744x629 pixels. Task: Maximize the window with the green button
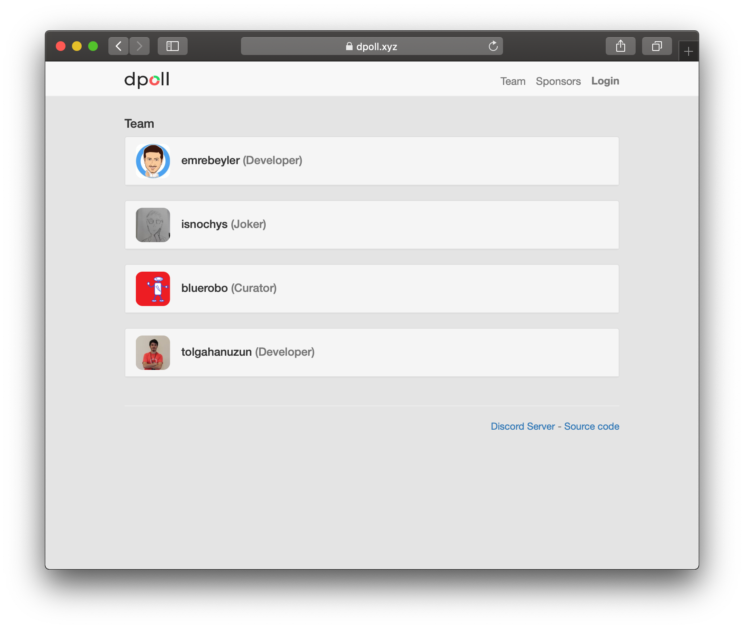[x=93, y=46]
